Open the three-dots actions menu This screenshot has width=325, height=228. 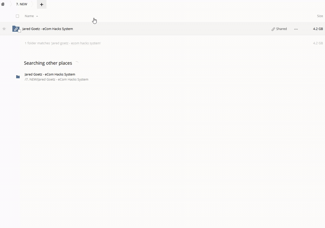tap(296, 29)
